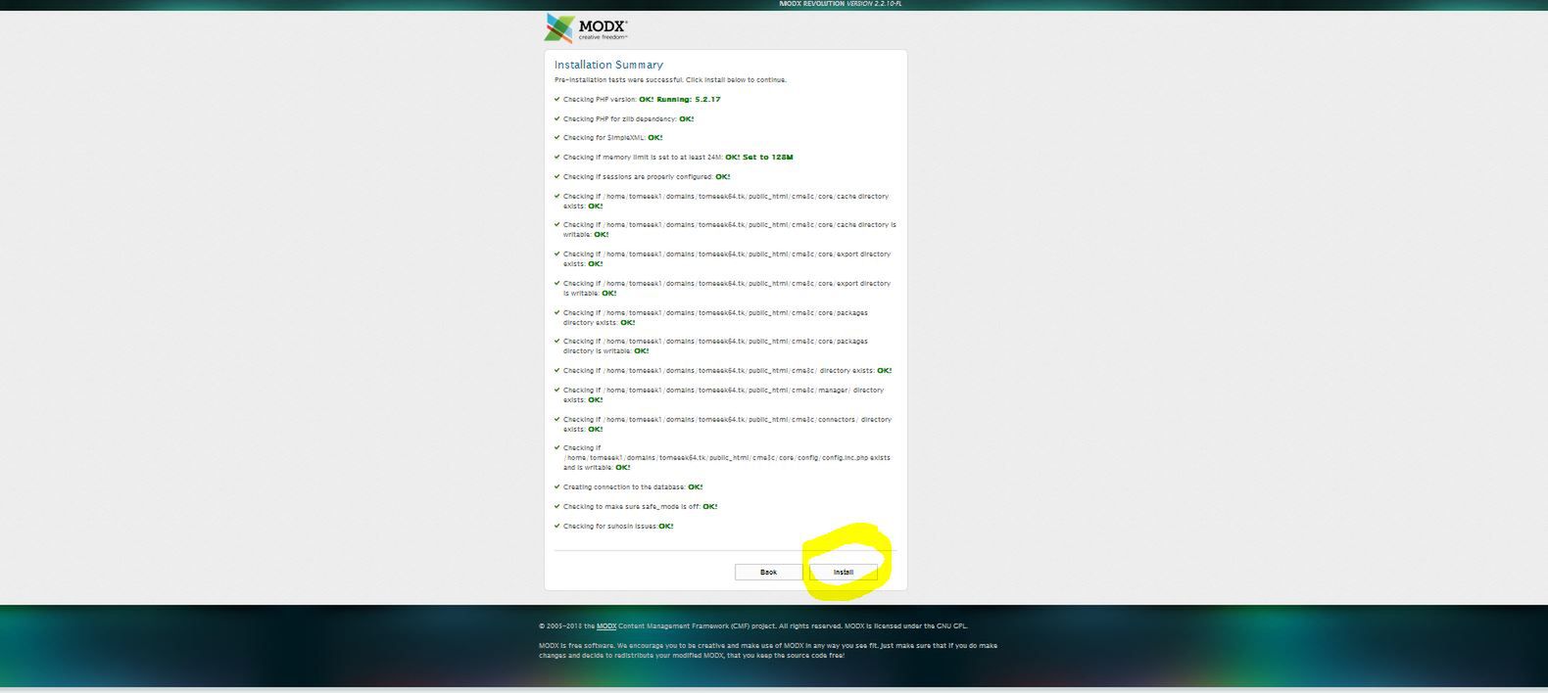Click the checkmark beside core/packages directory exists
Viewport: 1548px width, 693px height.
click(557, 312)
